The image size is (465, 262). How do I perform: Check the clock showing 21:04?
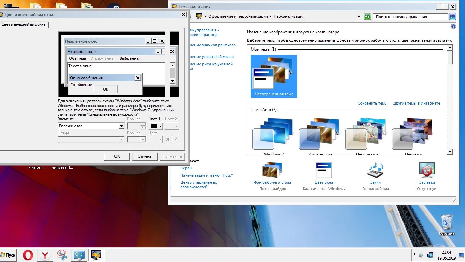(447, 252)
